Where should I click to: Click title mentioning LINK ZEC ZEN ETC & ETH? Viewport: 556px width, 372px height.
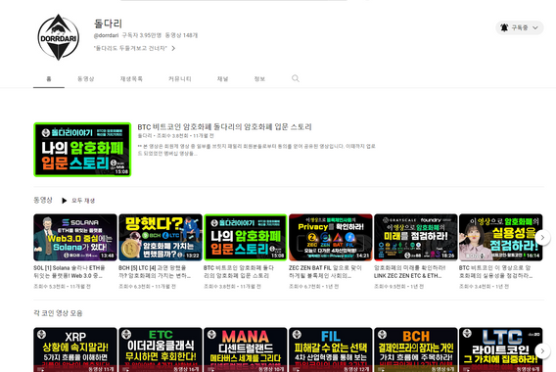(410, 271)
